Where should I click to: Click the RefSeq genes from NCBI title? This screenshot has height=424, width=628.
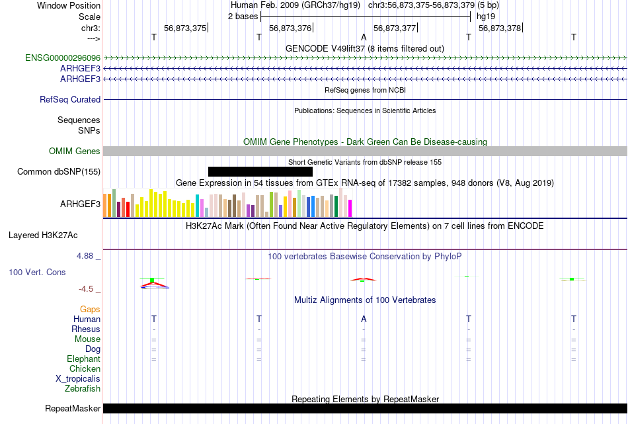366,90
